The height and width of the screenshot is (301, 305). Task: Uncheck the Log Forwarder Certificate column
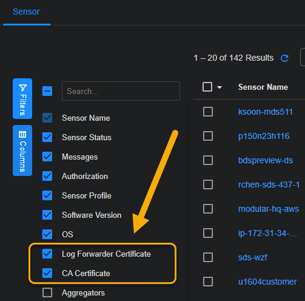(x=47, y=254)
